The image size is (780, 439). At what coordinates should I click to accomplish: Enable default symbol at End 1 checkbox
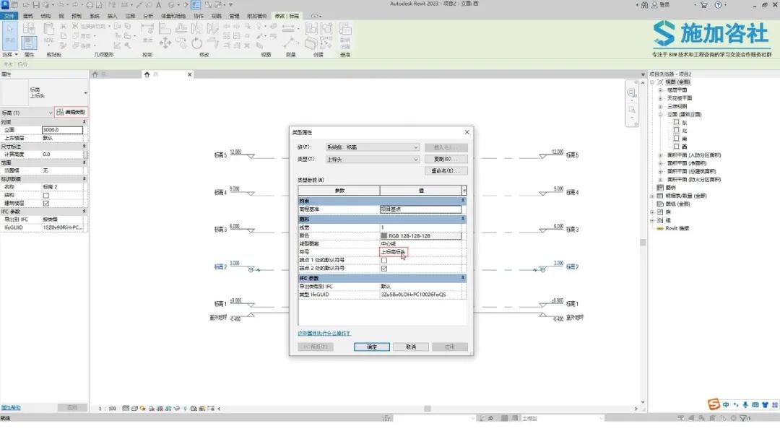click(384, 261)
